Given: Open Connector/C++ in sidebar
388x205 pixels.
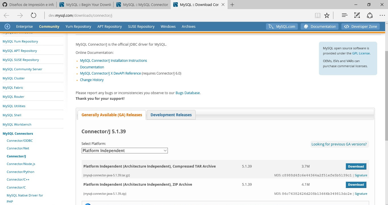Looking at the screenshot, I should pos(18,179).
